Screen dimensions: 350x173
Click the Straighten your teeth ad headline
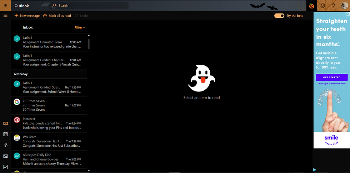[x=332, y=33]
